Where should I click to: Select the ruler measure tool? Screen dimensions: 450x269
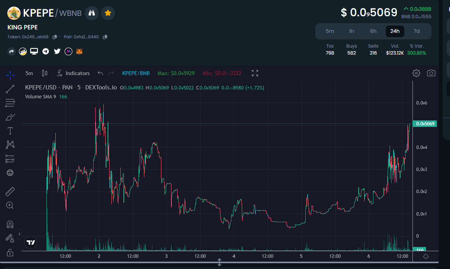[10, 192]
